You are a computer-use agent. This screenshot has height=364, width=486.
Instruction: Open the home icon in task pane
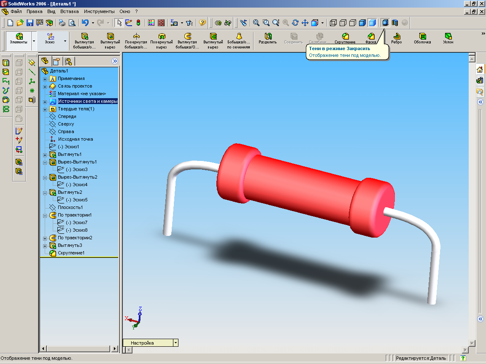click(x=480, y=70)
